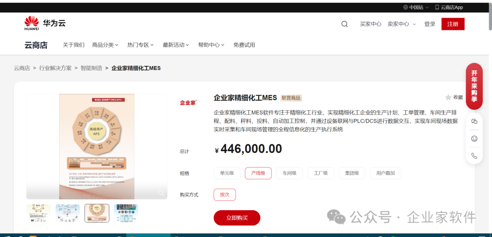Viewport: 492px width, 237px height.
Task: Click the ¥446,000.00 price
Action: pos(249,149)
